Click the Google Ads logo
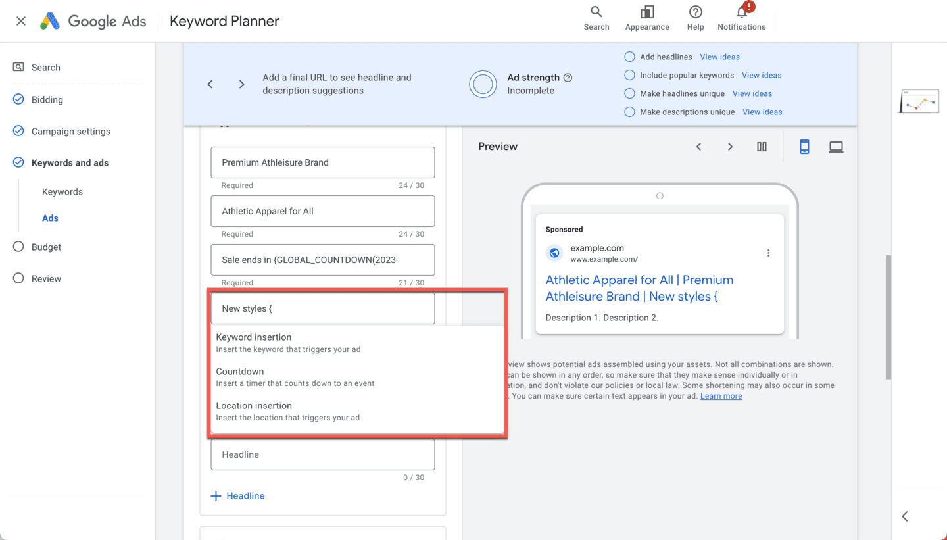 pyautogui.click(x=93, y=21)
